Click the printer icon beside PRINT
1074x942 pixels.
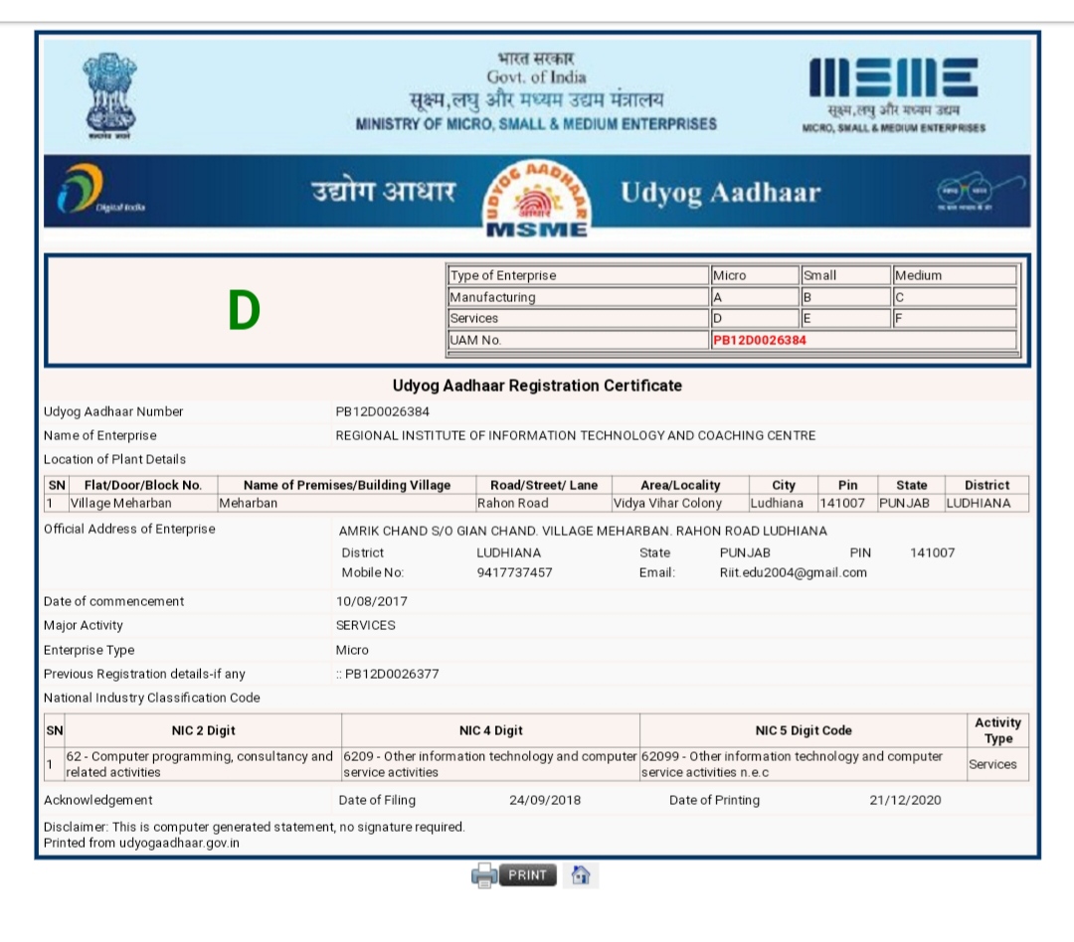(483, 875)
